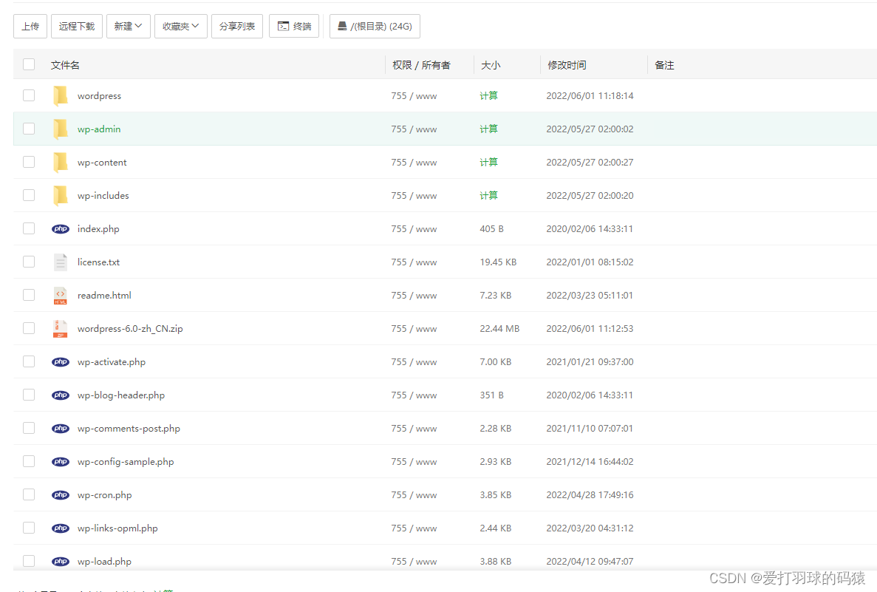Click the wp-config-sample.php file icon
The image size is (877, 592).
coord(61,462)
